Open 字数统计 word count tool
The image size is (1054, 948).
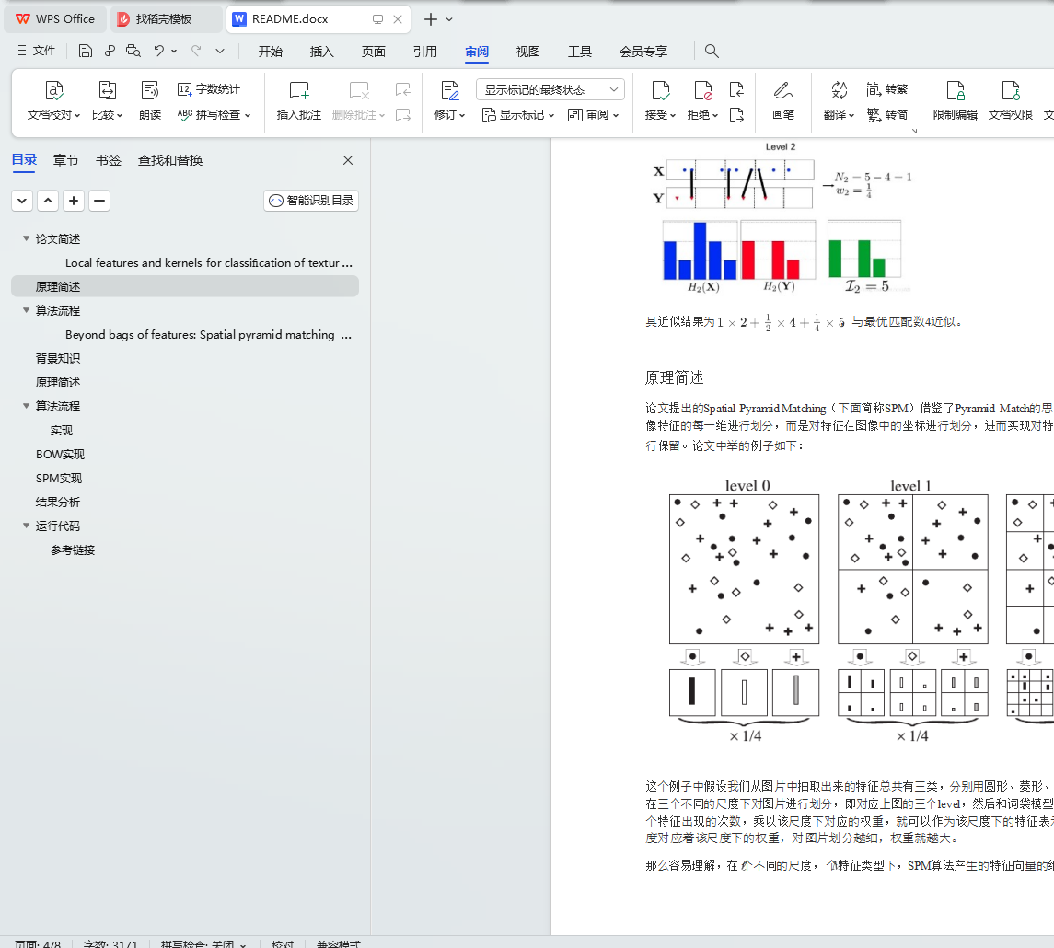click(x=209, y=89)
